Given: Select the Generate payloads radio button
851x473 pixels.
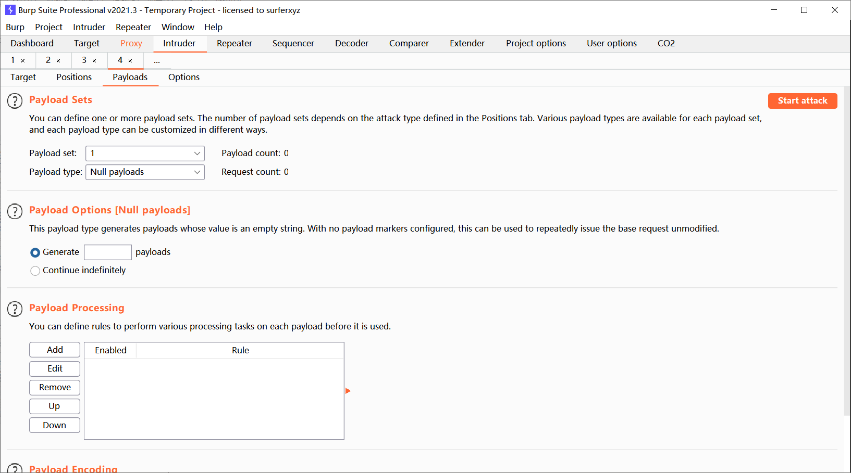Looking at the screenshot, I should 35,252.
